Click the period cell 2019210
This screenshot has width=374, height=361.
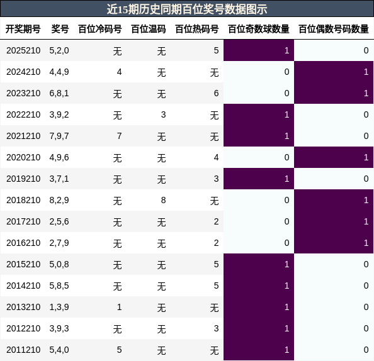pyautogui.click(x=23, y=179)
